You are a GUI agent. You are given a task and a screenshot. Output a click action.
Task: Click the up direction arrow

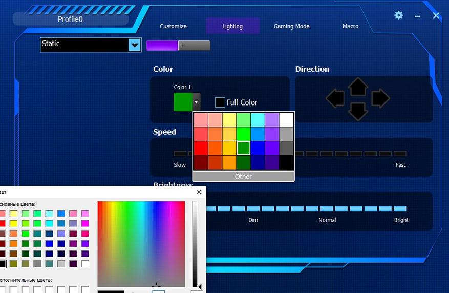click(358, 87)
